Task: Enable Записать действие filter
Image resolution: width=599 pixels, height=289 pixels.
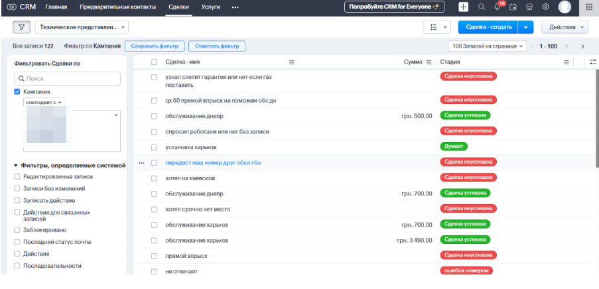Action: 17,200
